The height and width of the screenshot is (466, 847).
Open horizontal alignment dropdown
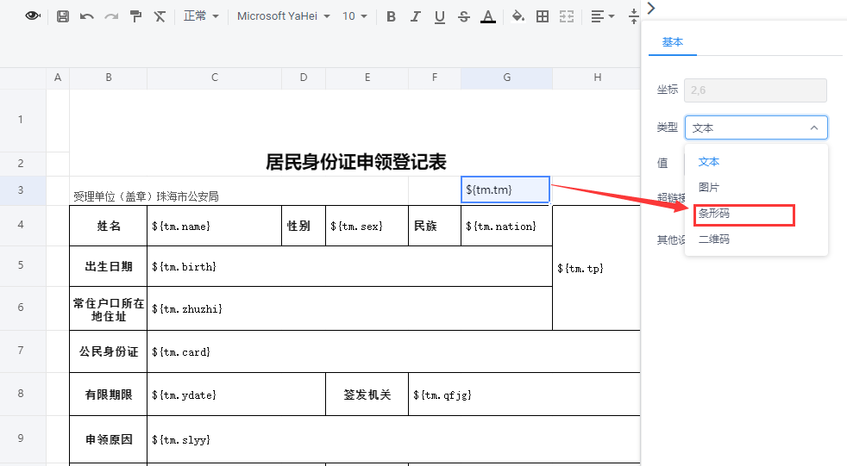602,16
